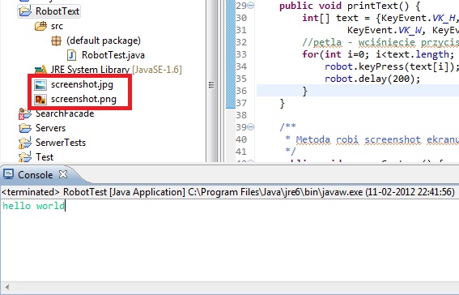This screenshot has width=459, height=295.
Task: Click the robot.keyPress(text[i]); code line
Action: [x=392, y=66]
